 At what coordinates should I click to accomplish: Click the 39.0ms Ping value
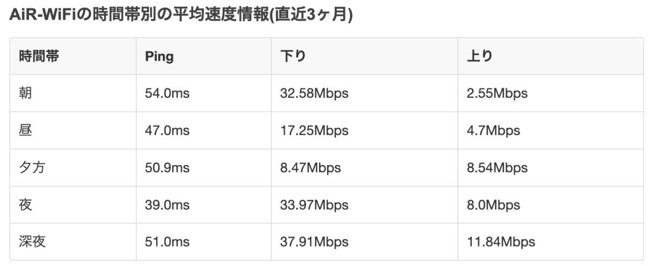(167, 205)
